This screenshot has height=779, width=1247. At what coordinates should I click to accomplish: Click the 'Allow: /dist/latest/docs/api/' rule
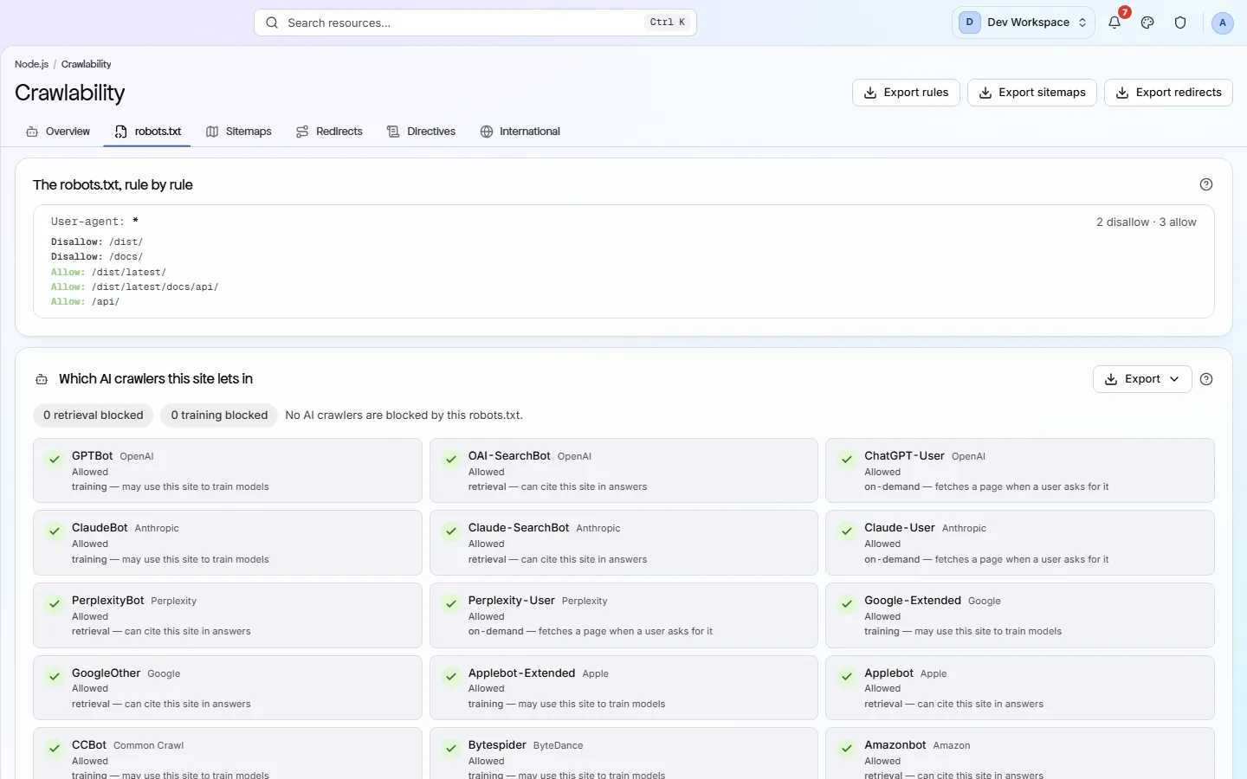135,286
